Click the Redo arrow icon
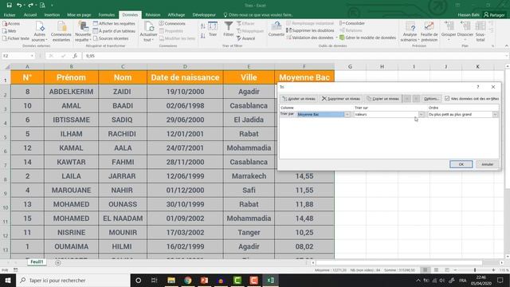Viewport: 510px width, 287px height. coord(30,6)
